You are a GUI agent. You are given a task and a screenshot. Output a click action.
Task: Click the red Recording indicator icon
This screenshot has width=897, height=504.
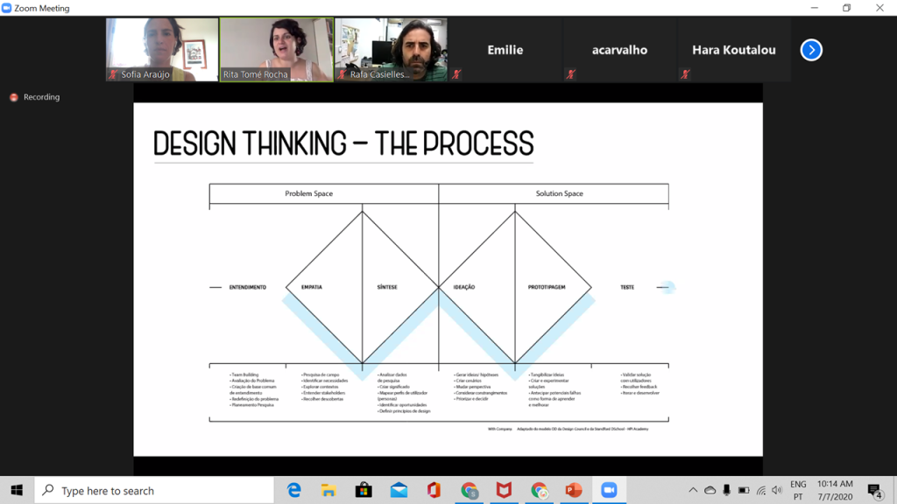click(13, 97)
